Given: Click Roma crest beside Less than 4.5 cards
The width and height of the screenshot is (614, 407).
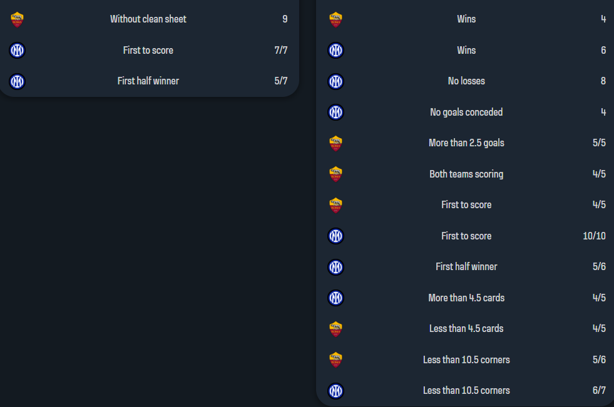Looking at the screenshot, I should 336,329.
